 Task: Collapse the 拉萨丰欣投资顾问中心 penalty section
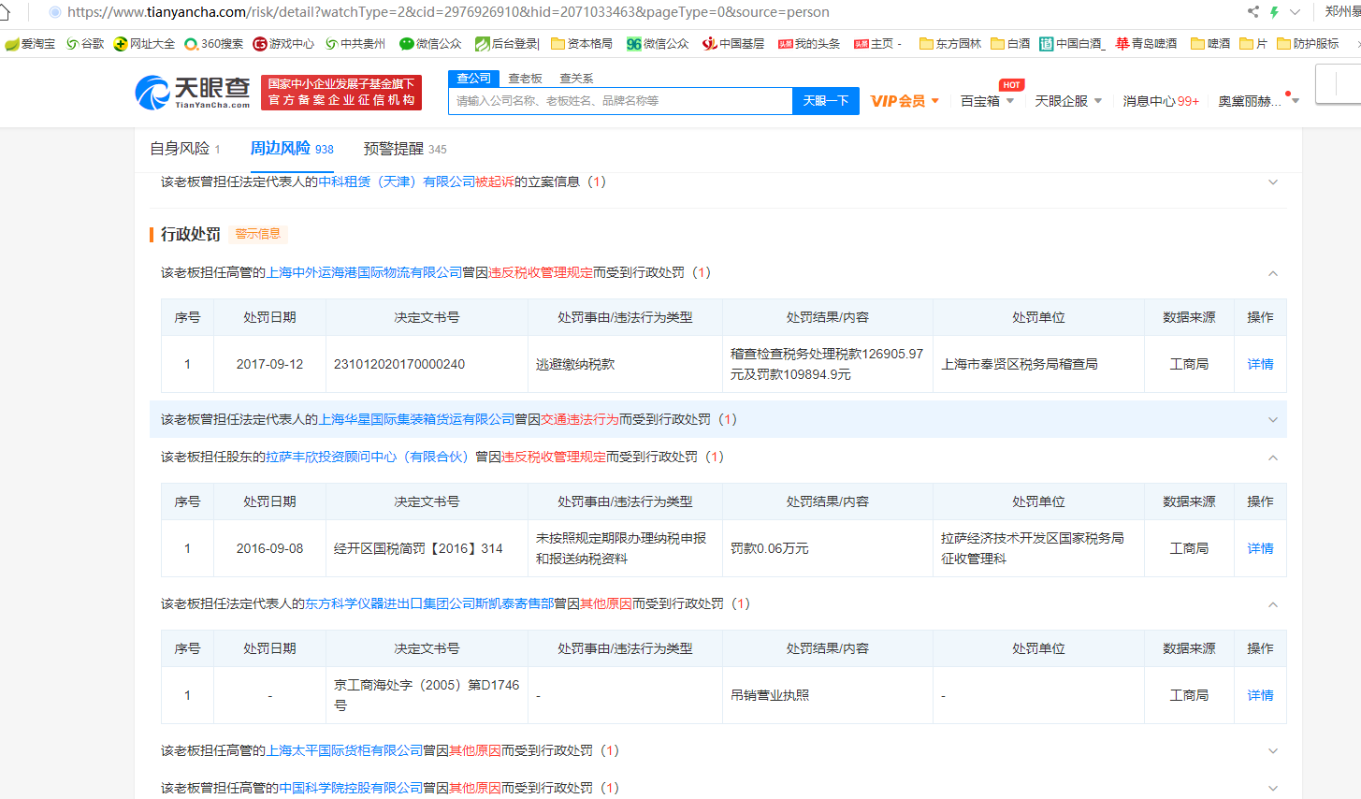point(1273,458)
